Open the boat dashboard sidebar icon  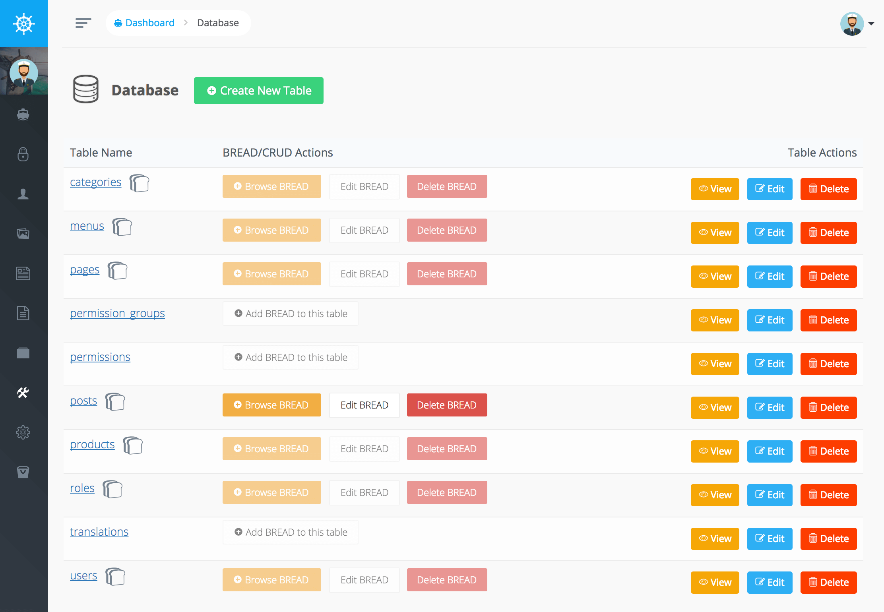pos(23,114)
